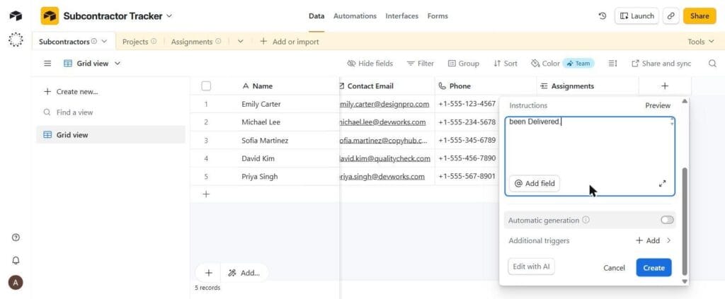
Task: Expand the list of all tables chevron
Action: [x=241, y=41]
